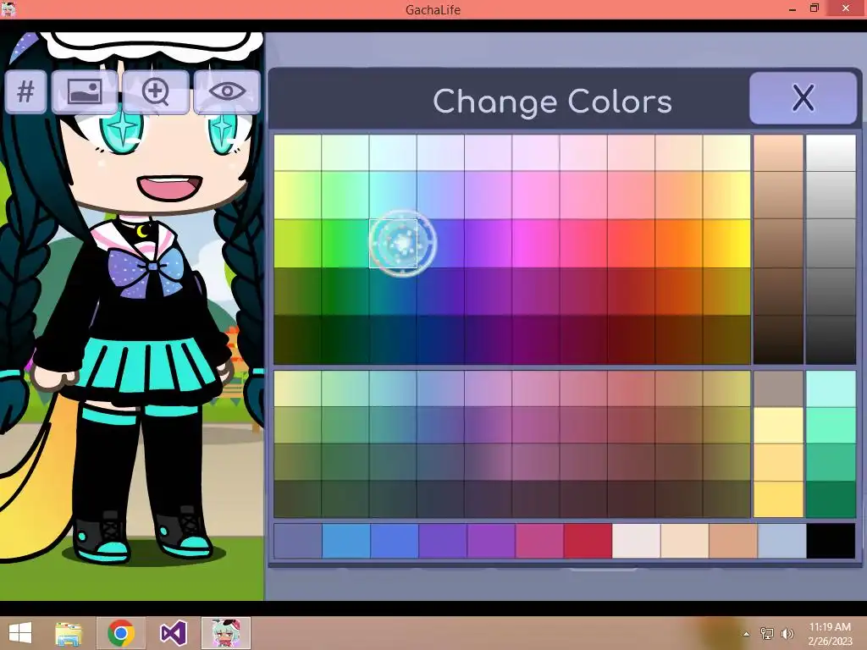
Task: Pick the palest yellow swatch in the yellow side column
Action: (x=779, y=426)
